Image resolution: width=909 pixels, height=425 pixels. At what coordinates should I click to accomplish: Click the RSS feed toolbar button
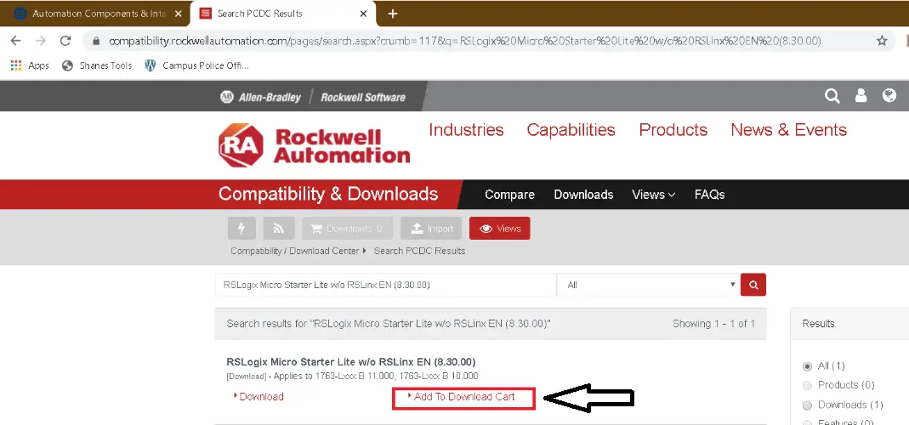[x=279, y=229]
